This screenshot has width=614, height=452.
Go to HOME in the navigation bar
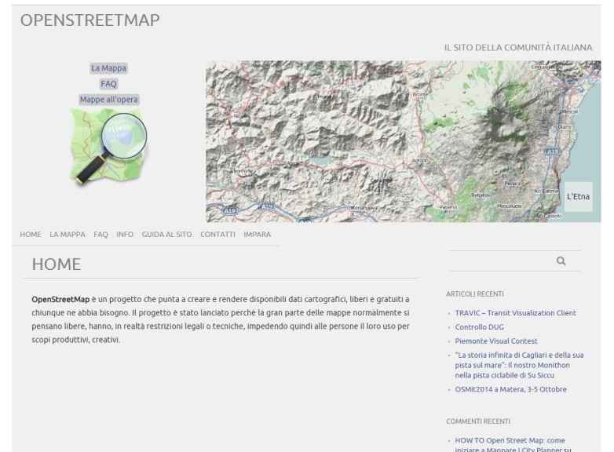31,235
